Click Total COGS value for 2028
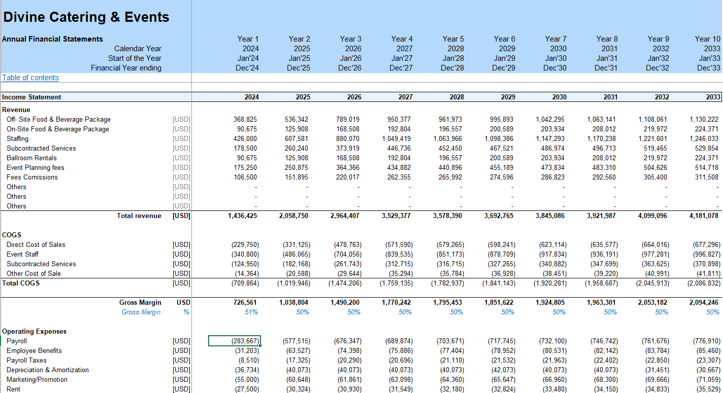 click(x=447, y=283)
